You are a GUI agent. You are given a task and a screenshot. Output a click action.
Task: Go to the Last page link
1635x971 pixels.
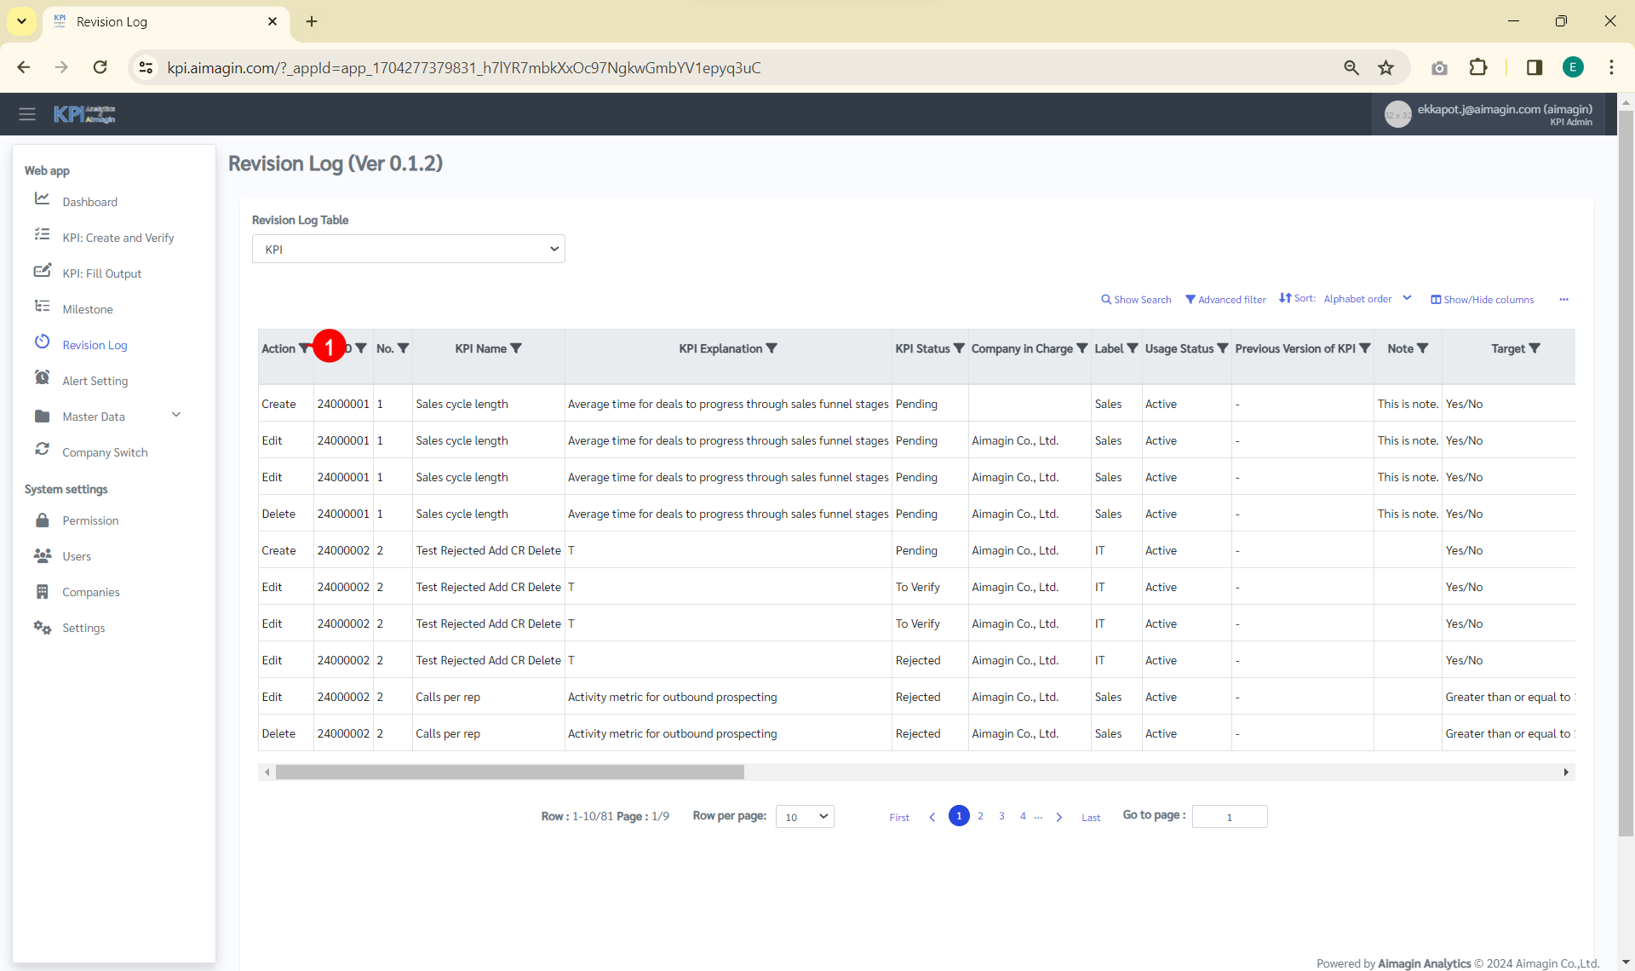[1091, 818]
